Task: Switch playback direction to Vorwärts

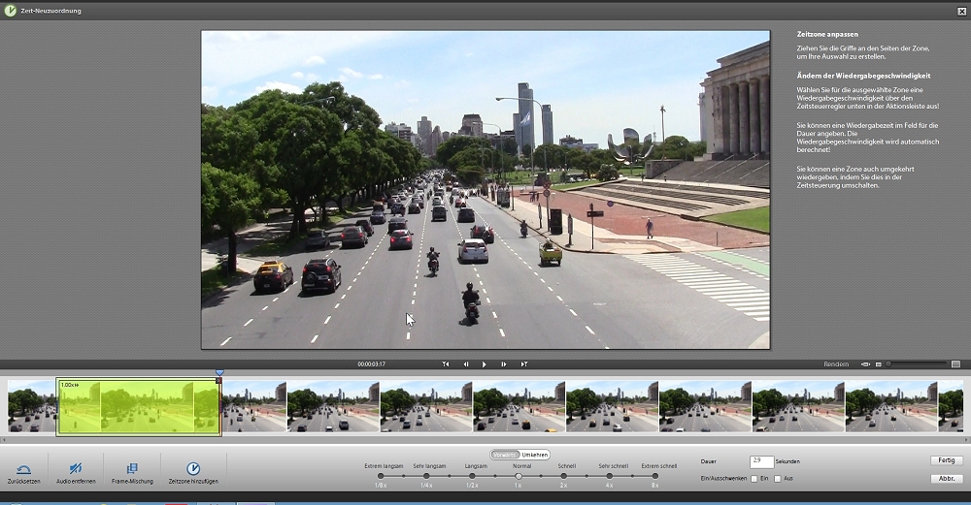Action: coord(505,455)
